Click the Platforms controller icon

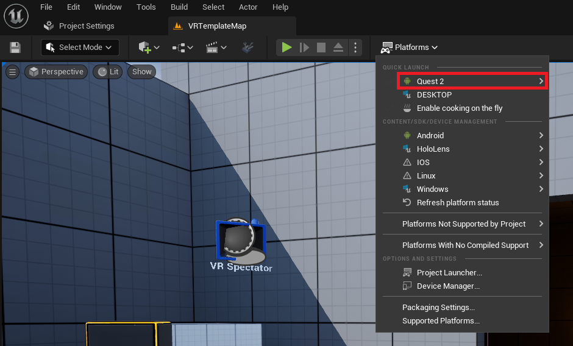[386, 48]
